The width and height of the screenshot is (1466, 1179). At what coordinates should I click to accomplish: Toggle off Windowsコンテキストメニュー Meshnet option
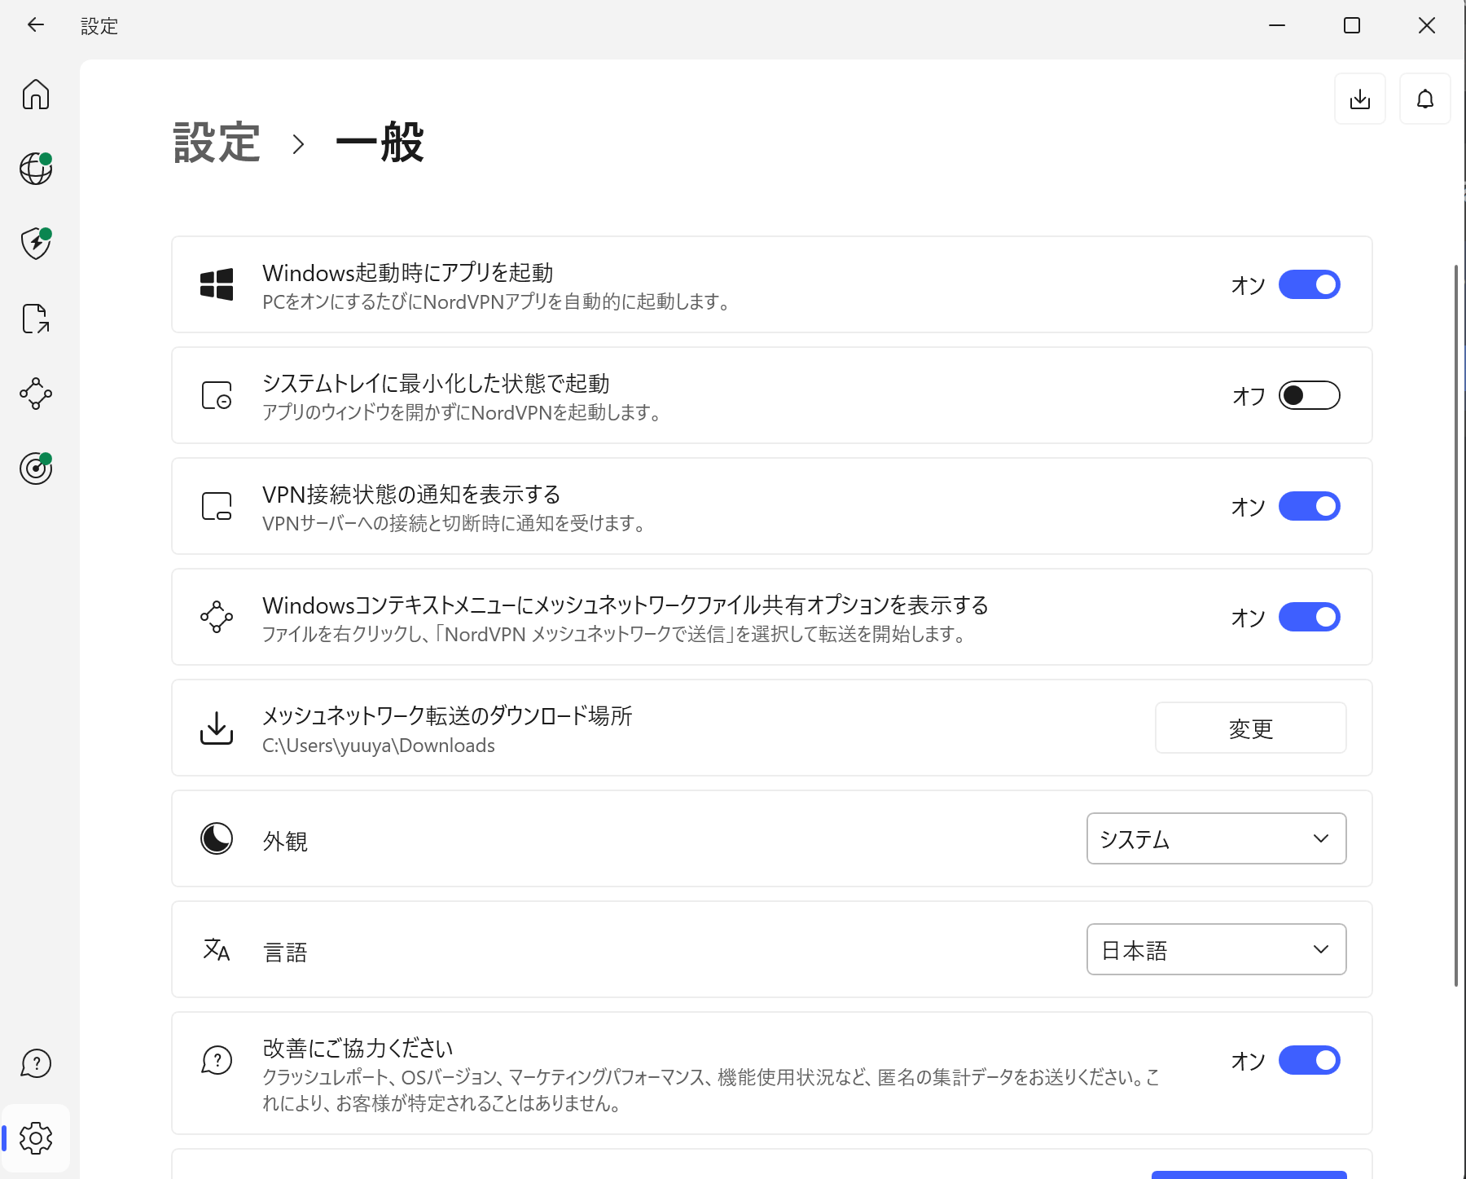click(1310, 617)
